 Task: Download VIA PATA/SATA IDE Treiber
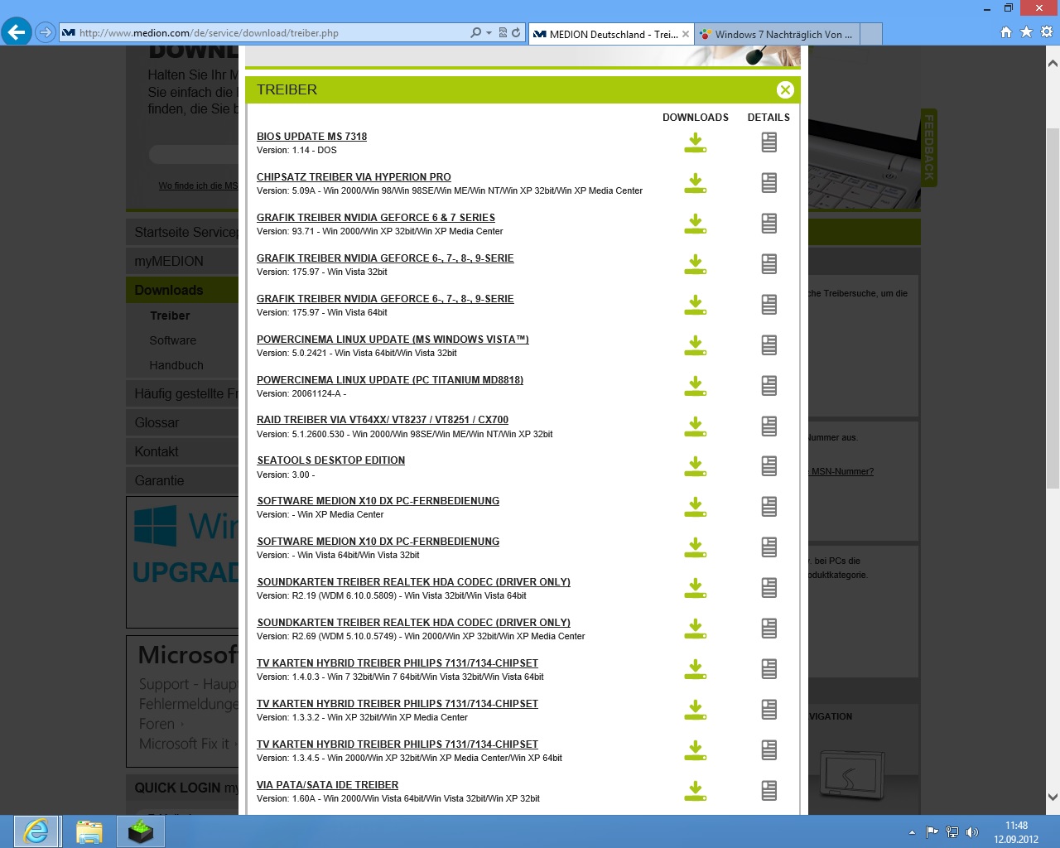696,792
